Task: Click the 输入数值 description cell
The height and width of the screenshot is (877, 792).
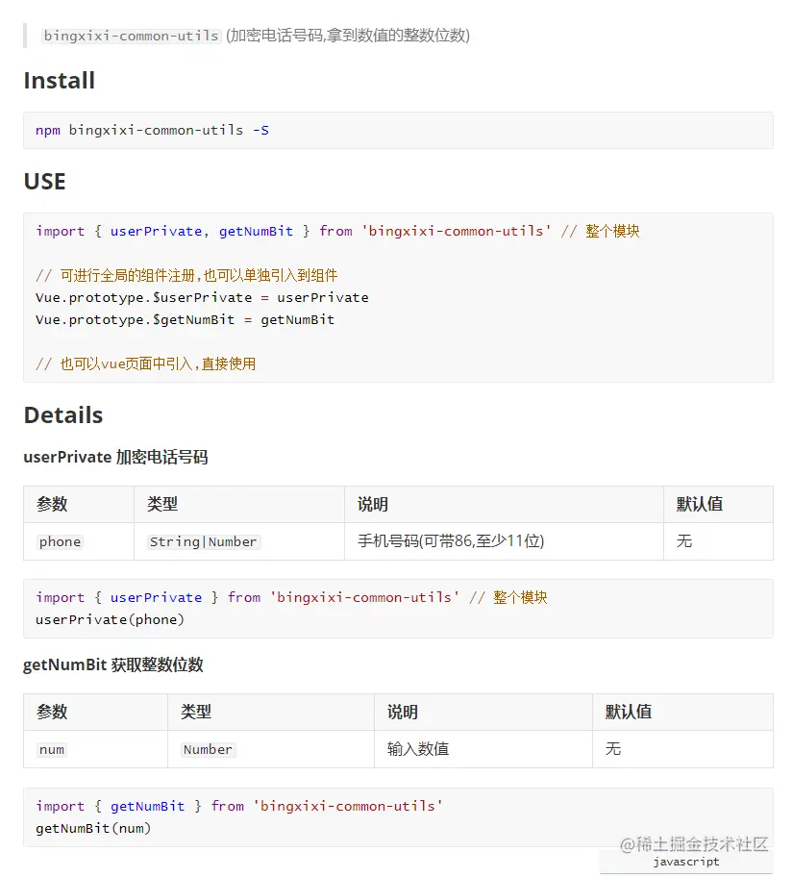Action: point(418,749)
